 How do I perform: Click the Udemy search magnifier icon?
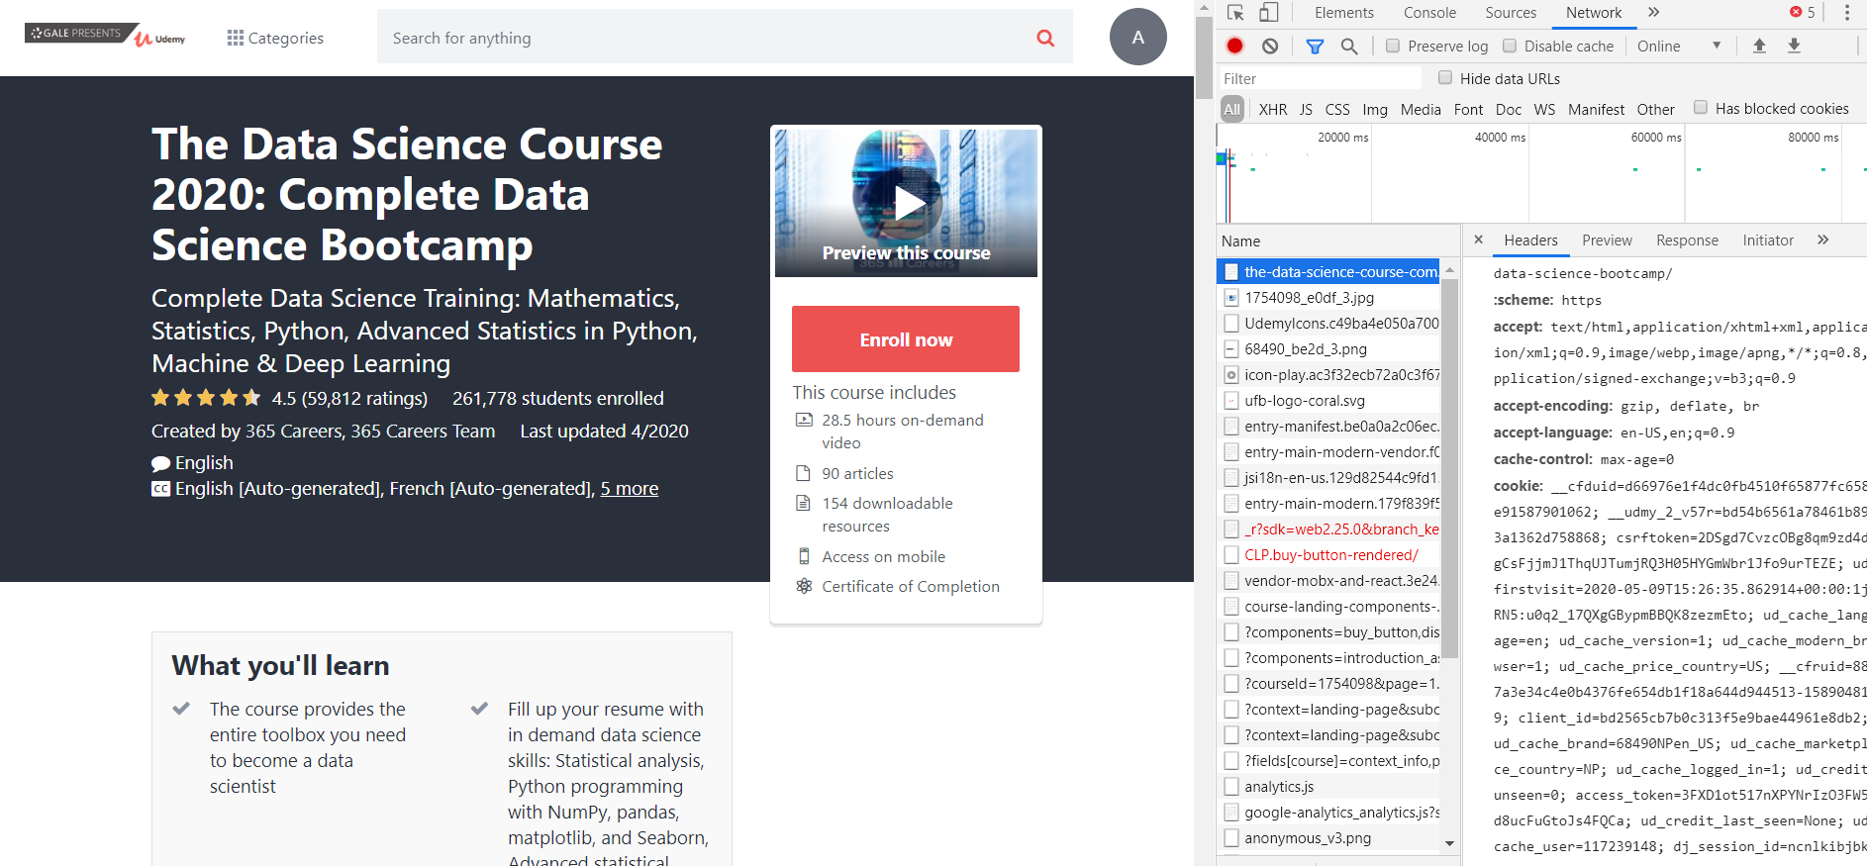coord(1045,38)
